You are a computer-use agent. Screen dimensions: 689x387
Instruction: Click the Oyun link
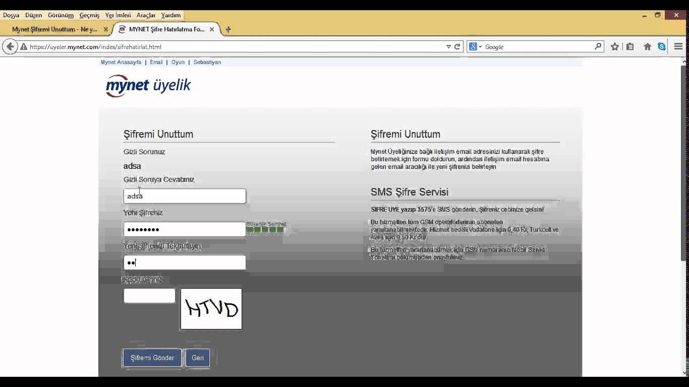(x=178, y=62)
